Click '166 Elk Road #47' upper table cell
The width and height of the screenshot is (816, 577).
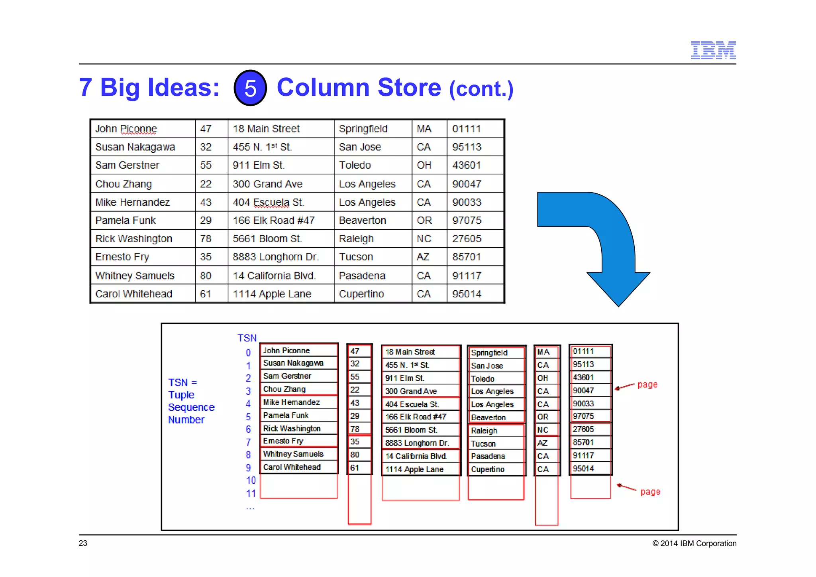[274, 221]
